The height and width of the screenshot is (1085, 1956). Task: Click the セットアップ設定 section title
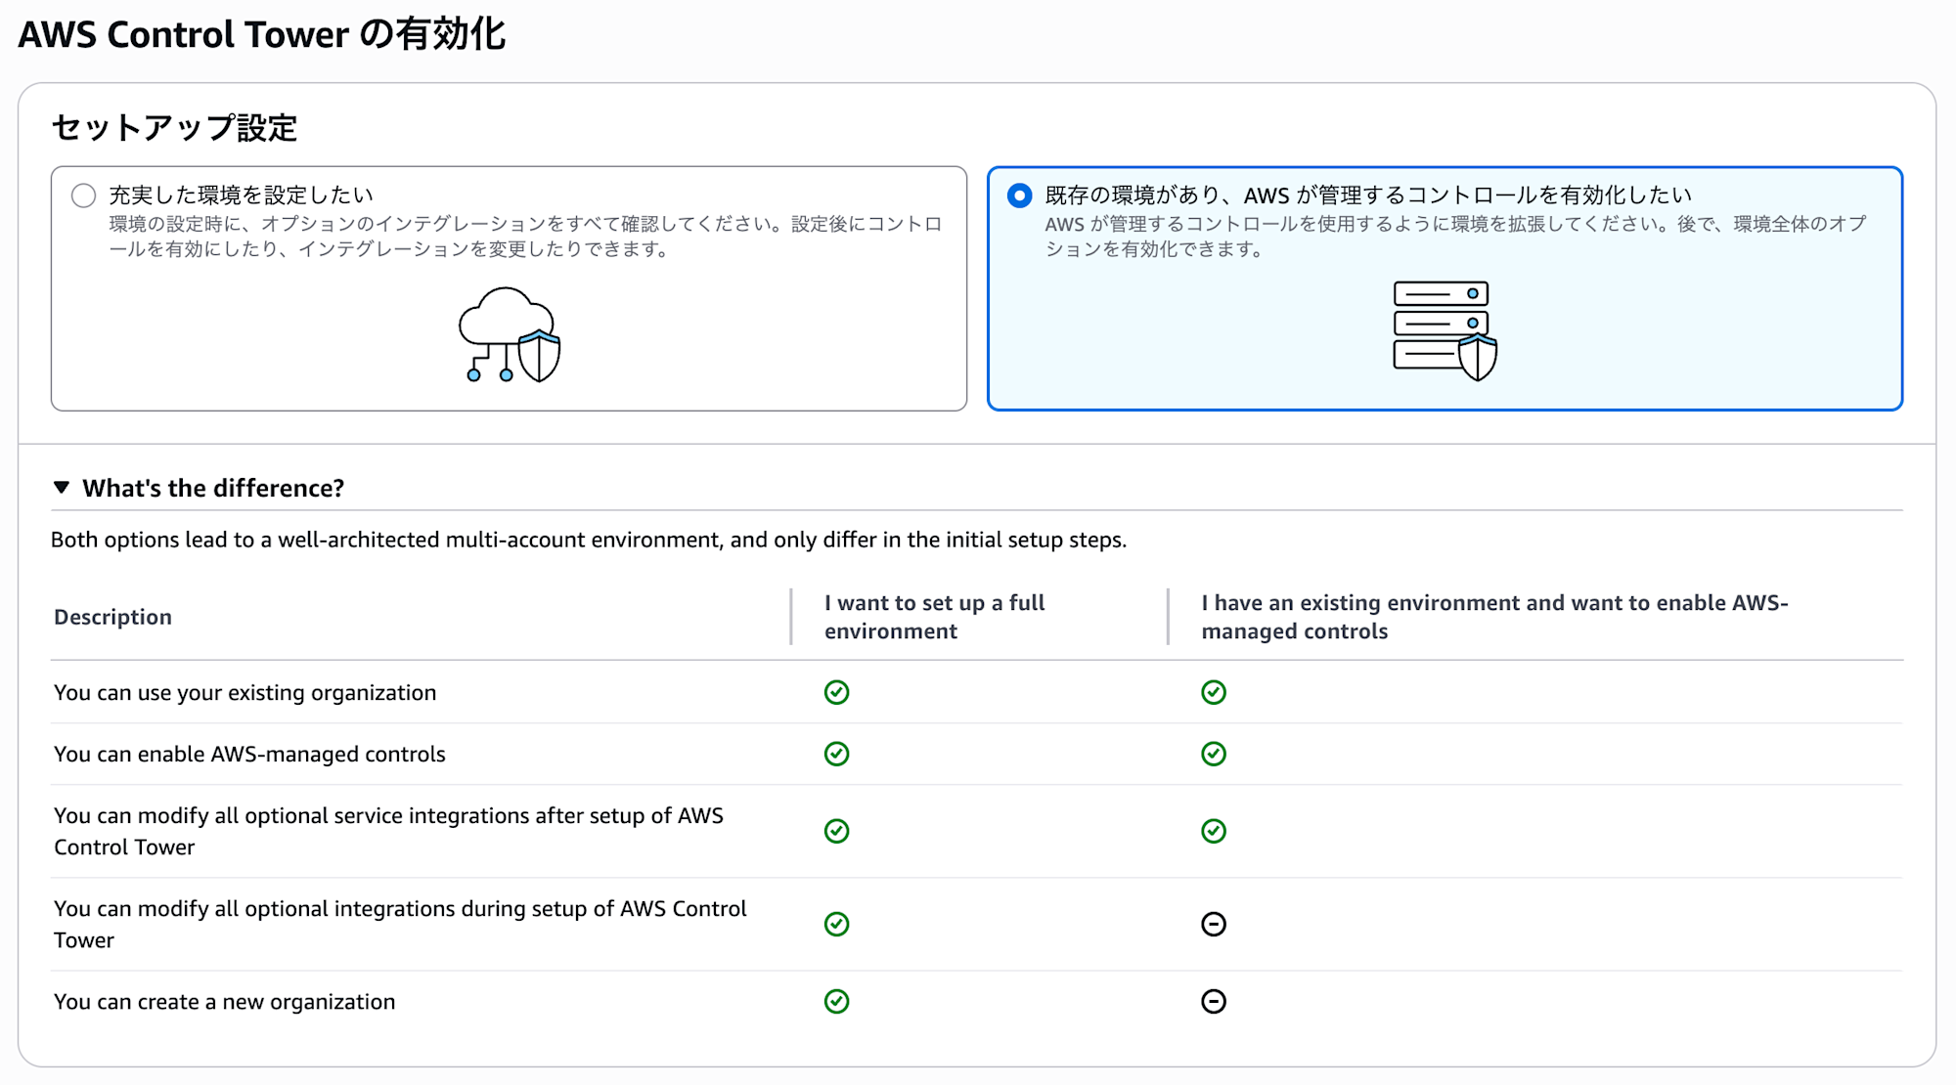[176, 126]
